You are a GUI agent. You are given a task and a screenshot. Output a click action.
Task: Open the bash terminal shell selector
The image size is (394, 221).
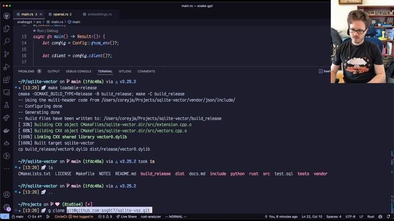324,71
